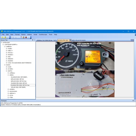Close active document via tab-bar X
136x136 pixels.
[133, 40]
